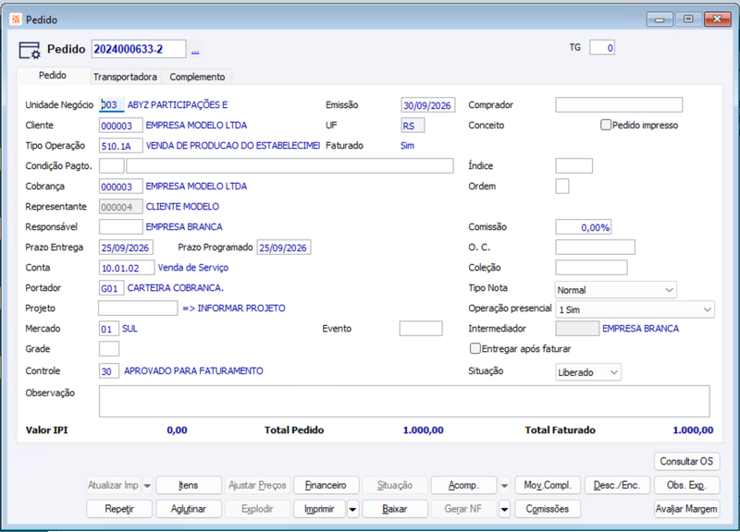Click the Itens button

pos(189,485)
